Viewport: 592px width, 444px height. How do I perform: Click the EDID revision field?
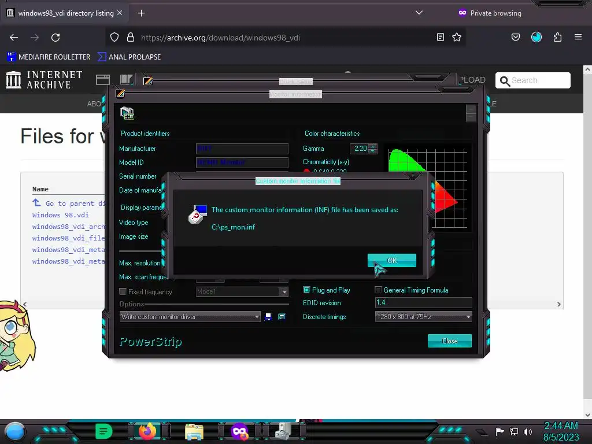423,302
